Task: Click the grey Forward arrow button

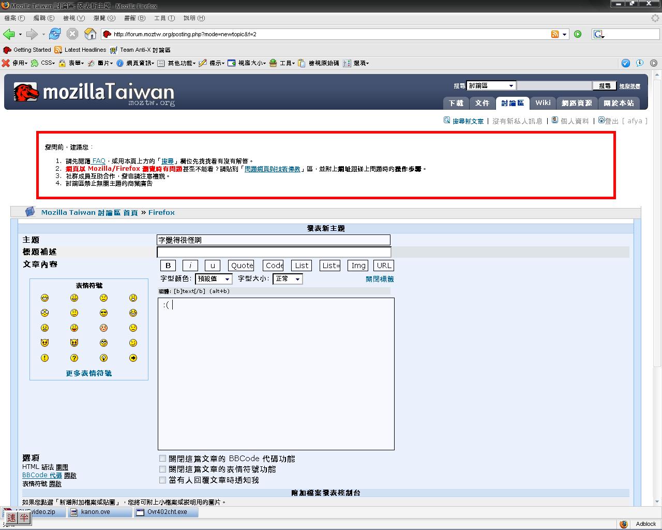Action: 32,34
